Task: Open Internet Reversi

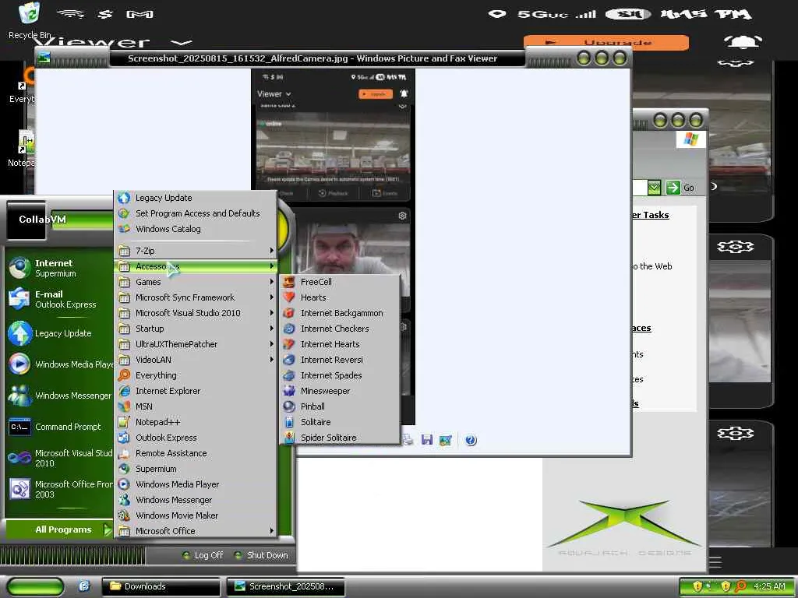Action: coord(339,360)
